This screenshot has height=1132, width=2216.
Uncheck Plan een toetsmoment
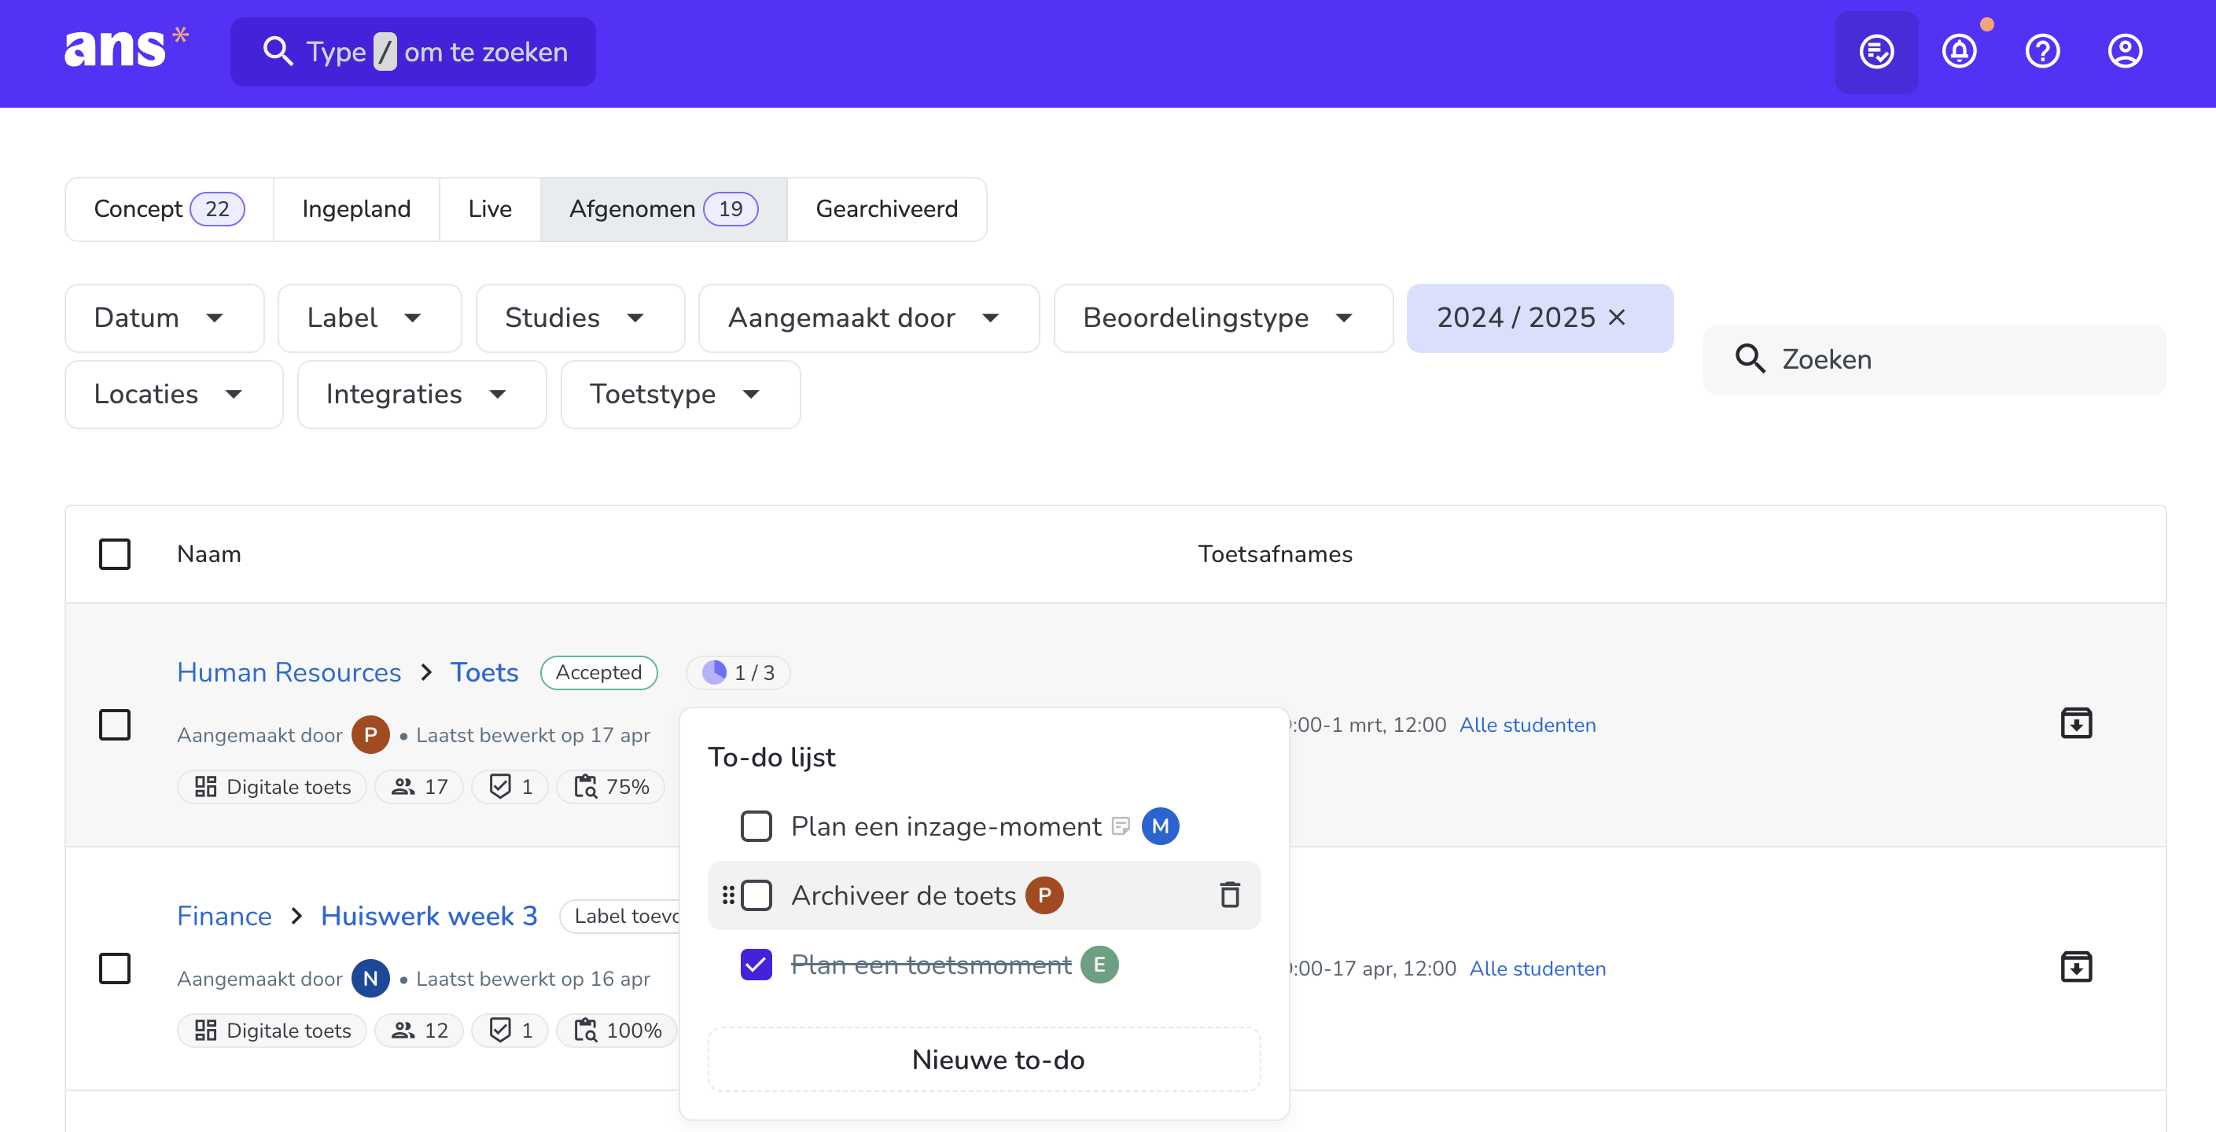coord(756,965)
